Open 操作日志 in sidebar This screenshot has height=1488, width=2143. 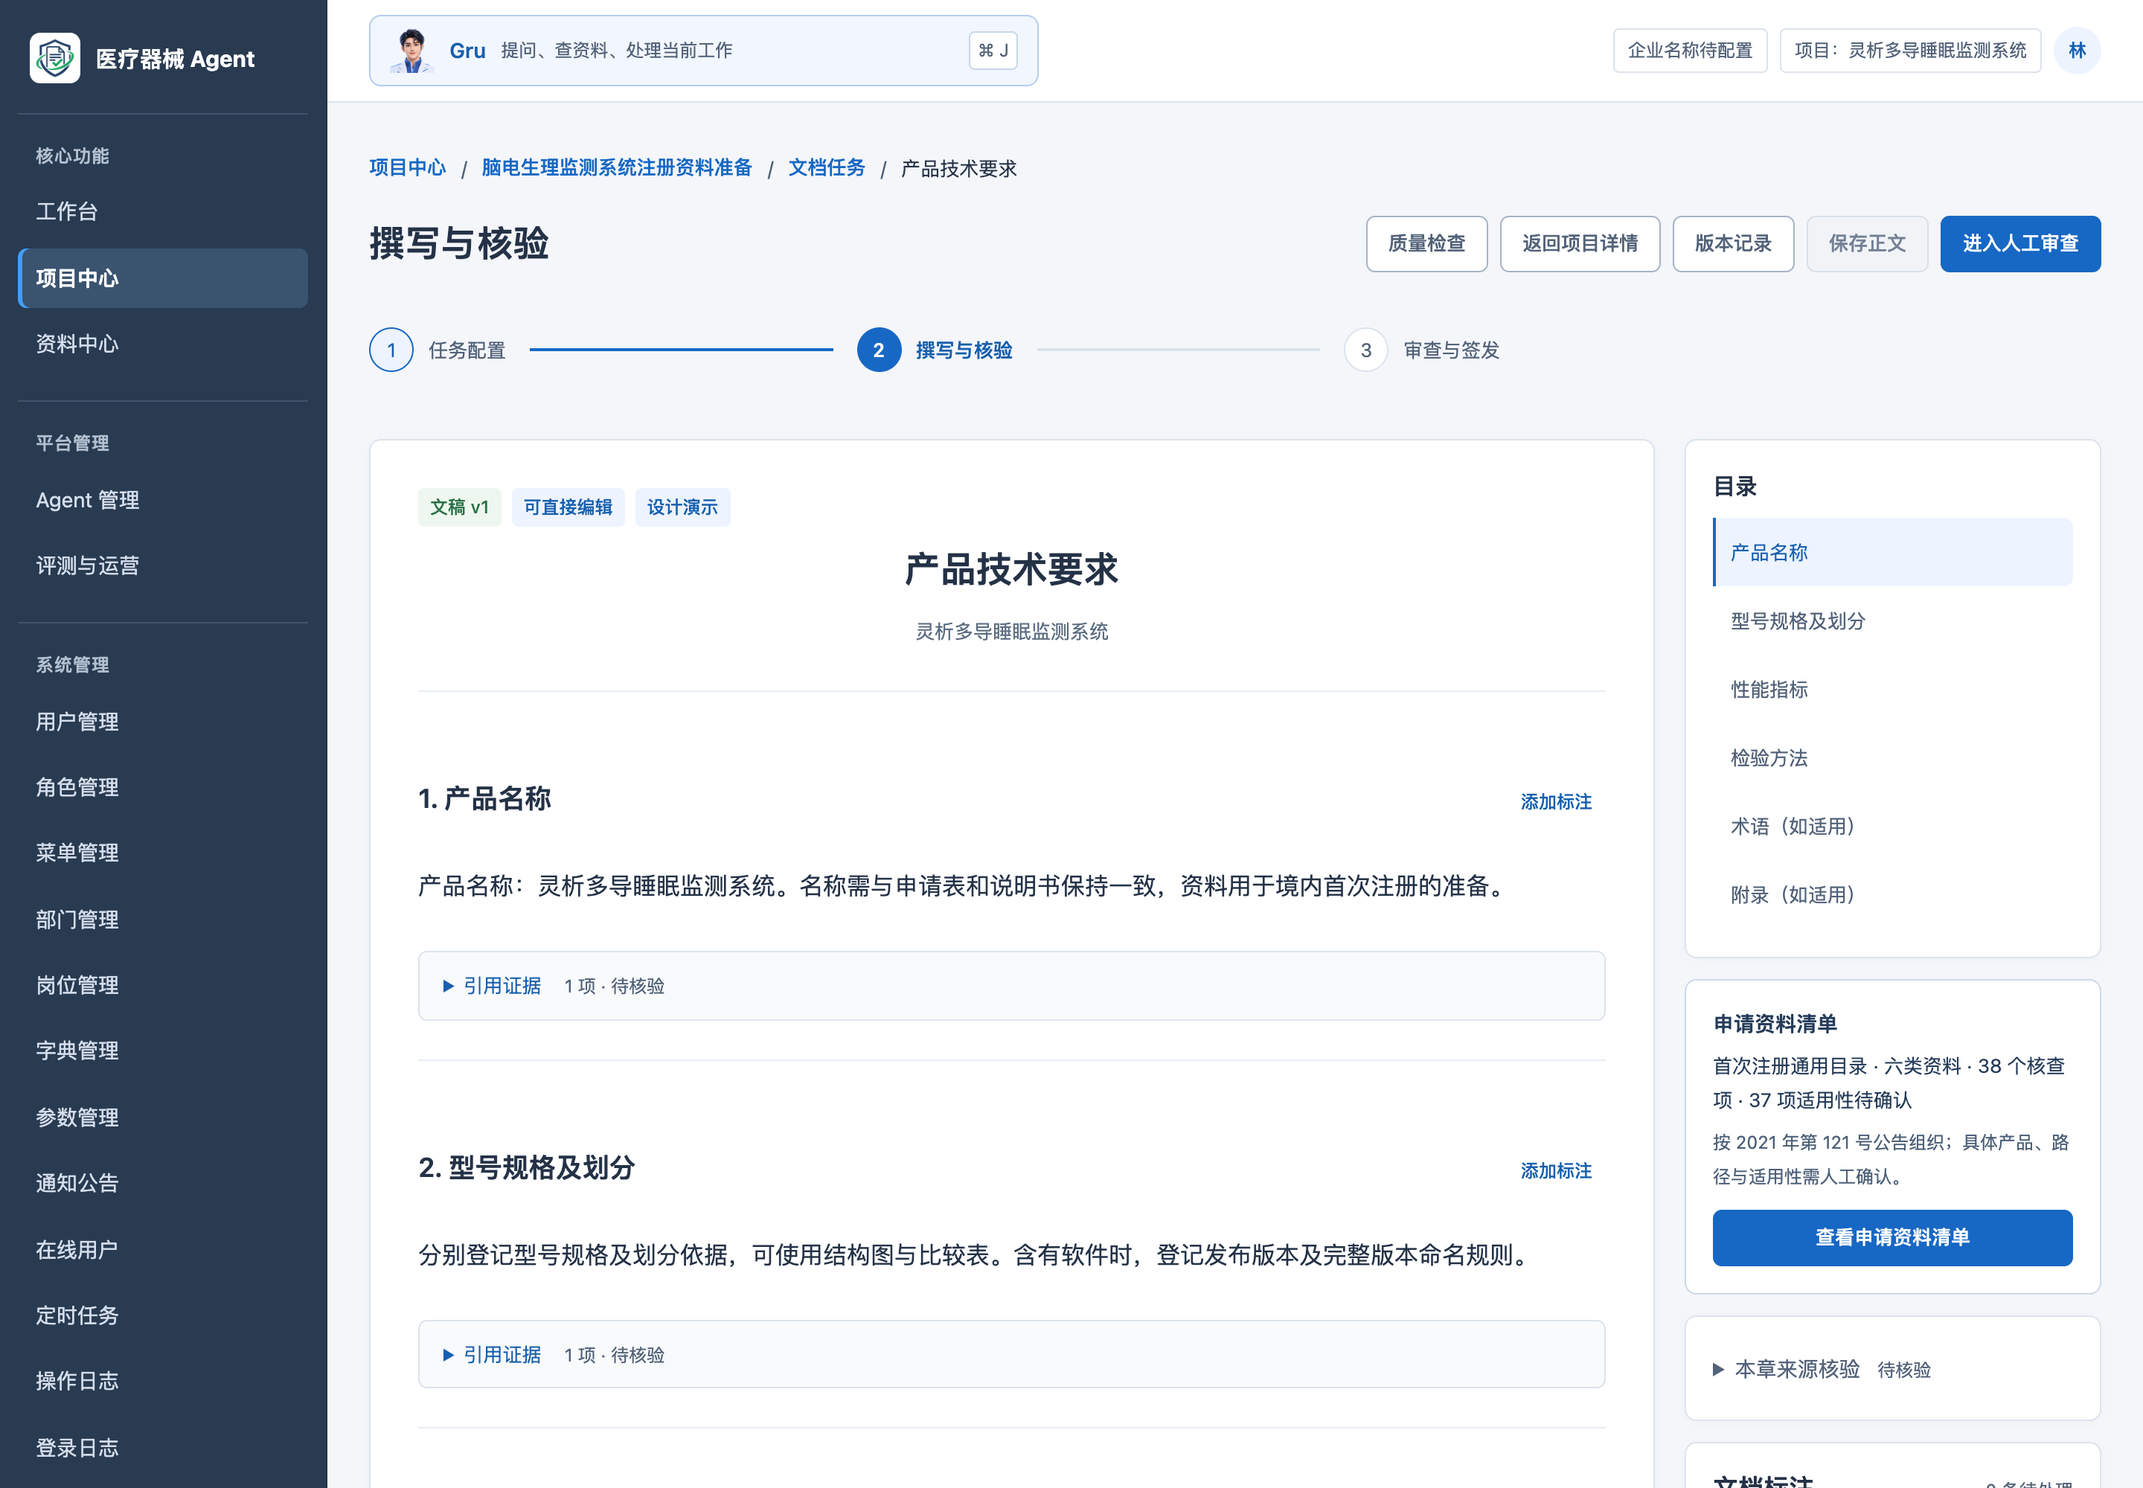point(162,1381)
